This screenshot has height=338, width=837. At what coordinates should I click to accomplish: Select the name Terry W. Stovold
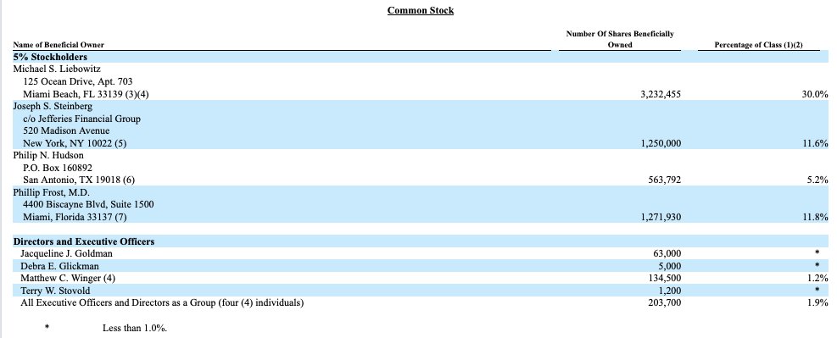coord(55,291)
